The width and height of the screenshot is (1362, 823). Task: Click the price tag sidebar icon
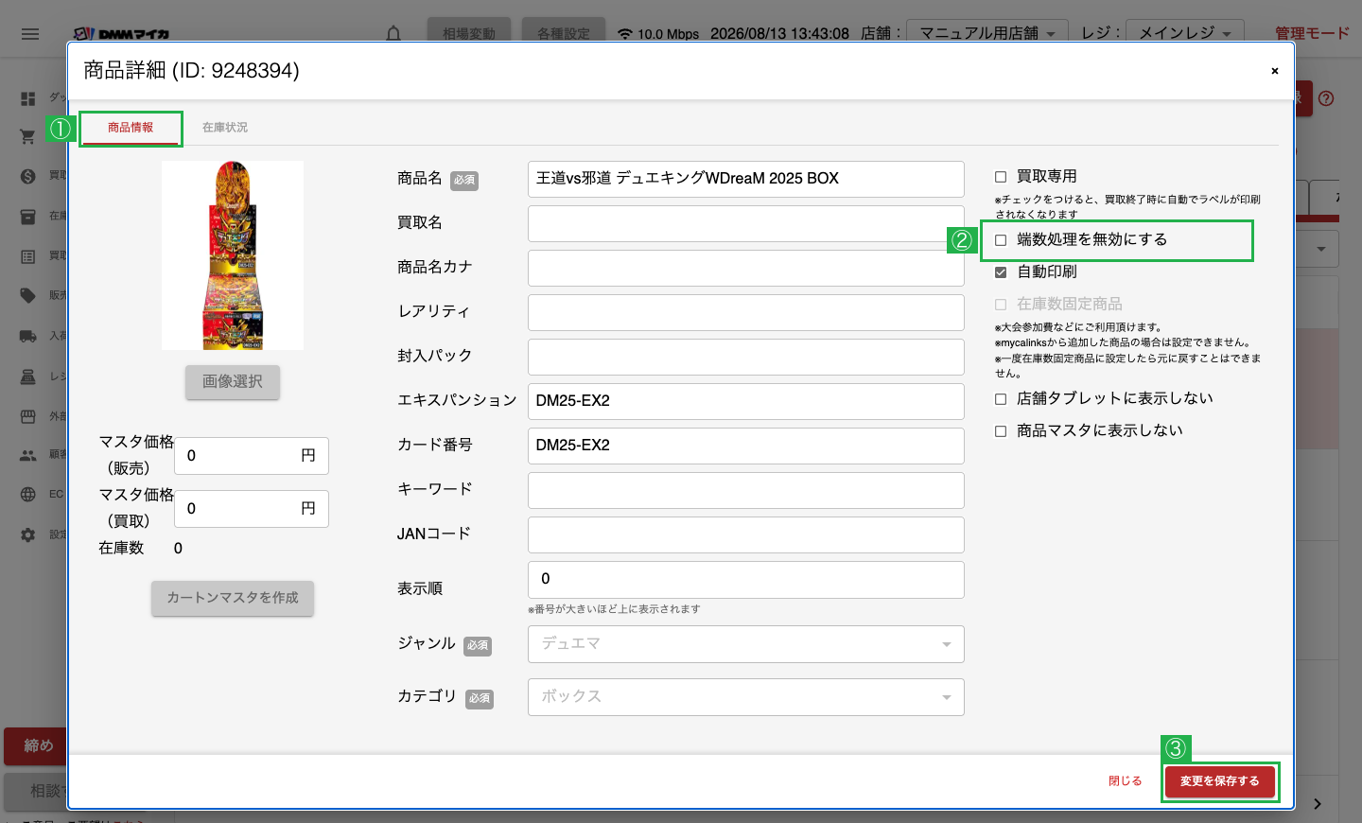(x=28, y=295)
